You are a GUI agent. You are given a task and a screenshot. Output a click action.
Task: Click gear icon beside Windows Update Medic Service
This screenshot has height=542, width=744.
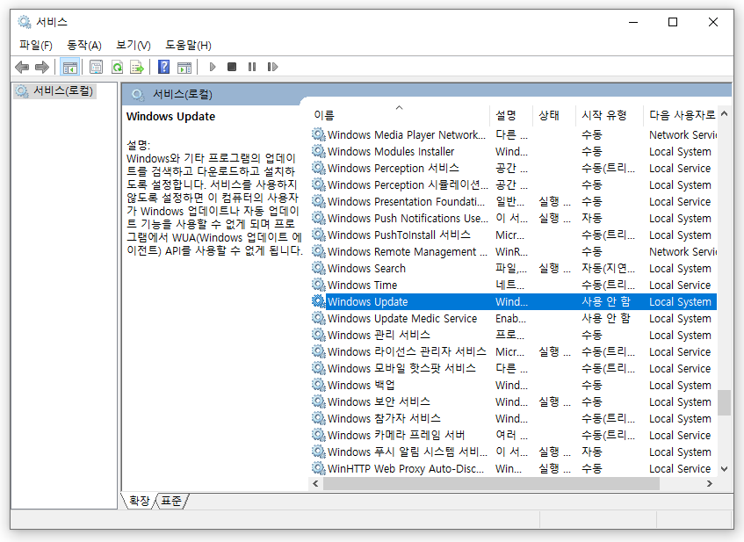(x=318, y=318)
